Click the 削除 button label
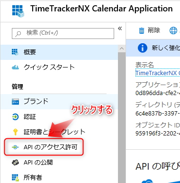180x183 pixels. click(x=154, y=30)
